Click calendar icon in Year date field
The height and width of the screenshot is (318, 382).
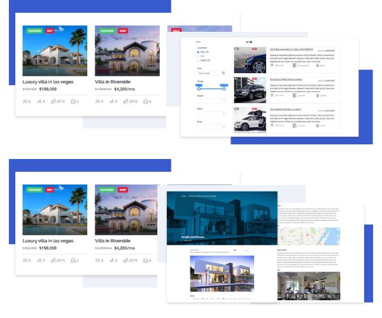coord(223,73)
